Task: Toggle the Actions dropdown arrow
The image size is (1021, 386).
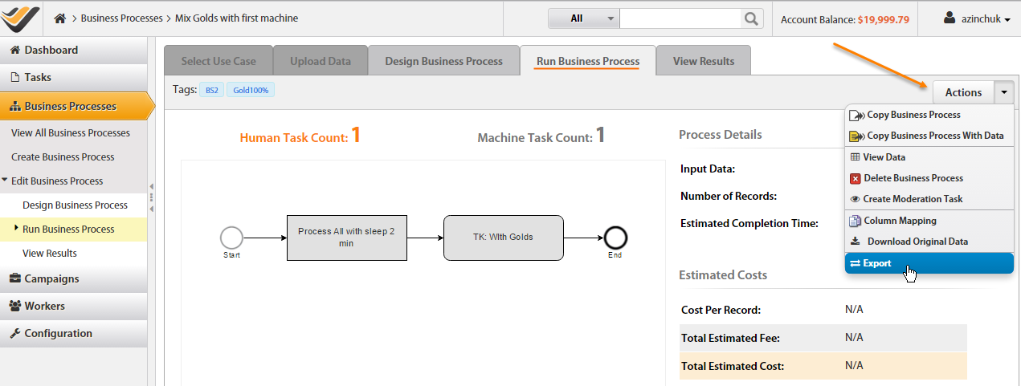Action: click(x=1004, y=92)
